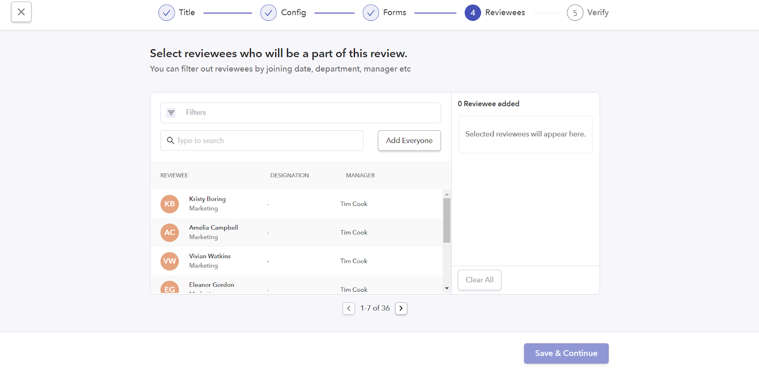759x369 pixels.
Task: Expand the Filters dropdown field
Action: (x=300, y=113)
